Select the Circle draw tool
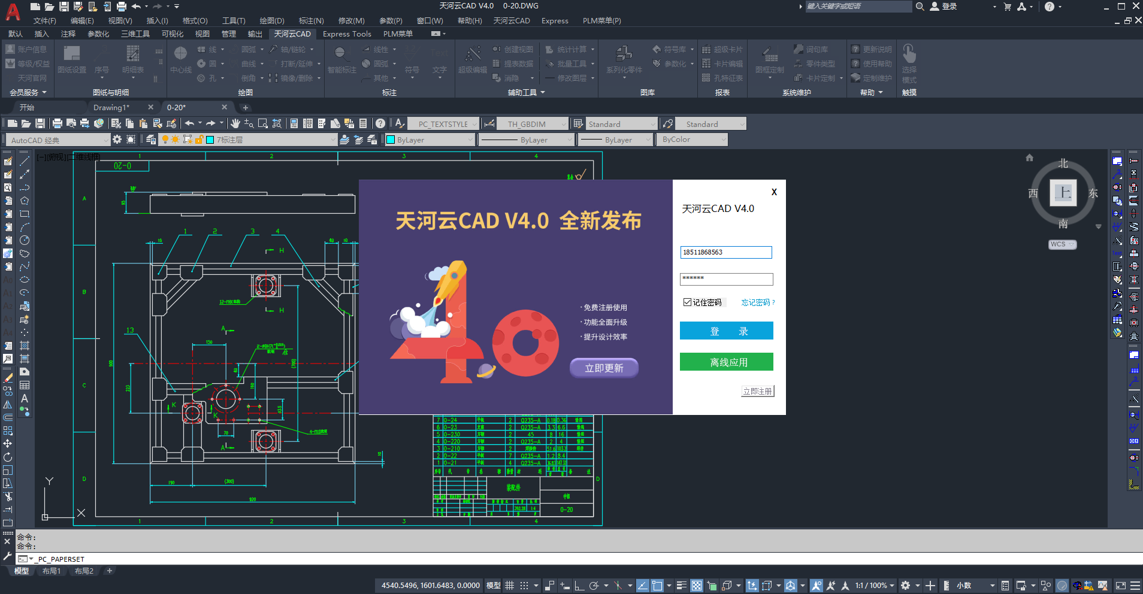The image size is (1143, 594). 25,240
